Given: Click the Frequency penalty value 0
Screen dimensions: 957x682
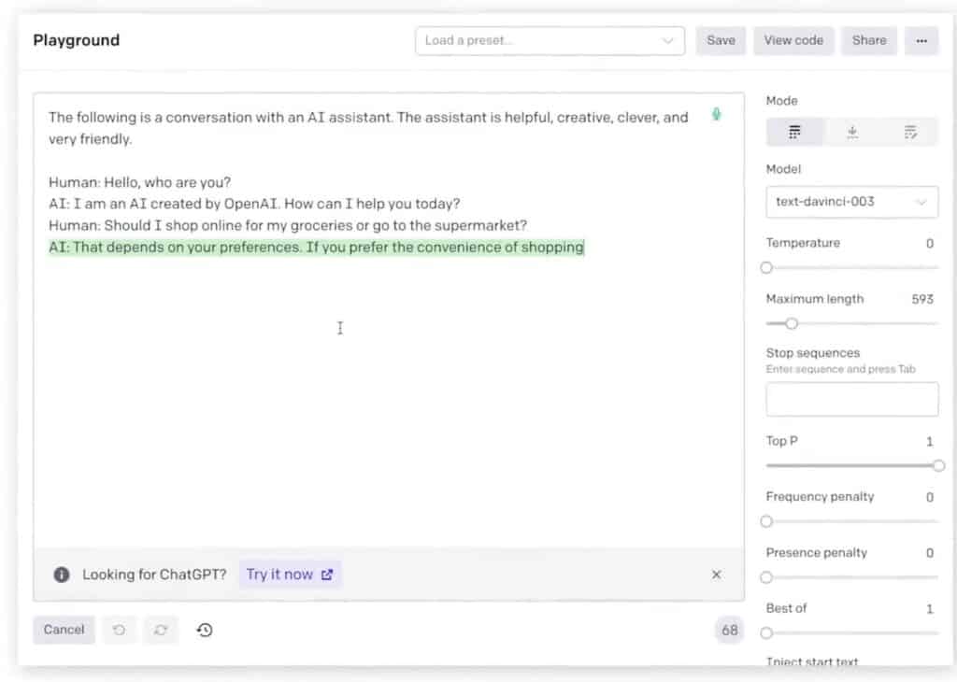Looking at the screenshot, I should pyautogui.click(x=930, y=497).
